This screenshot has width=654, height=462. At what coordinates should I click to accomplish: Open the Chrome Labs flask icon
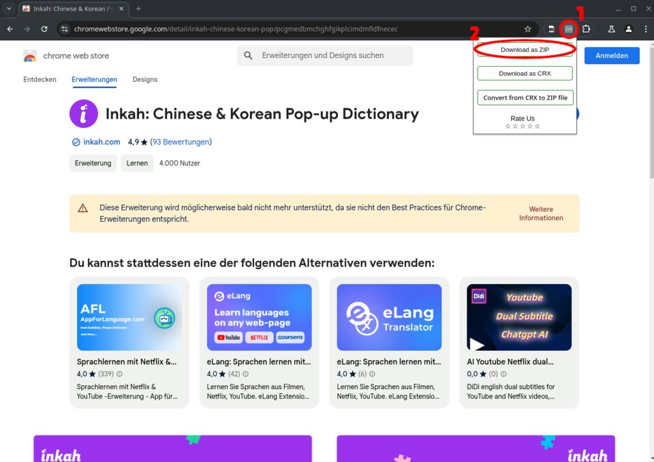pos(611,29)
